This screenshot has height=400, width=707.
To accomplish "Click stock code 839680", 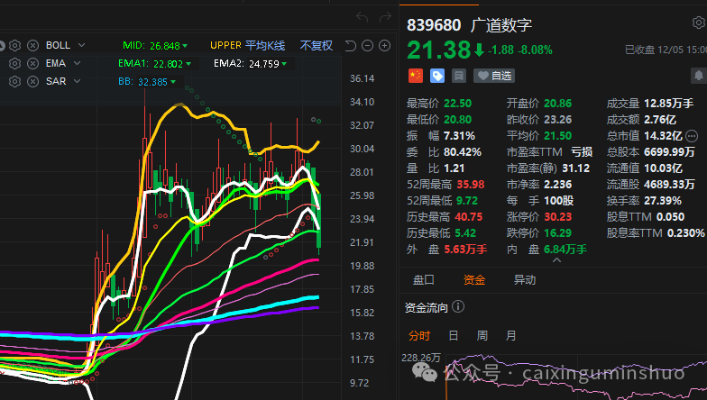I will tap(434, 25).
